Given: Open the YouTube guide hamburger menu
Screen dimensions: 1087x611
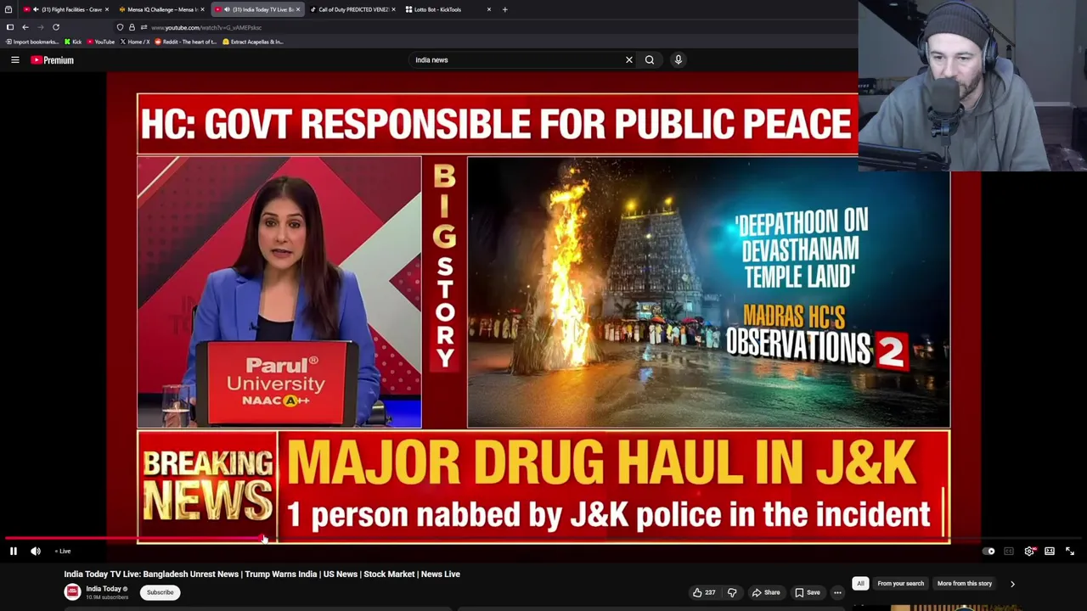Looking at the screenshot, I should tap(15, 60).
